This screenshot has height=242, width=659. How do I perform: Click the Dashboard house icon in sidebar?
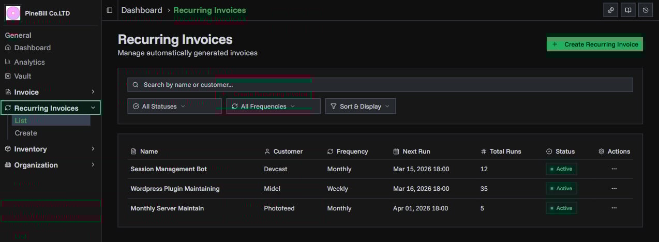pos(8,48)
